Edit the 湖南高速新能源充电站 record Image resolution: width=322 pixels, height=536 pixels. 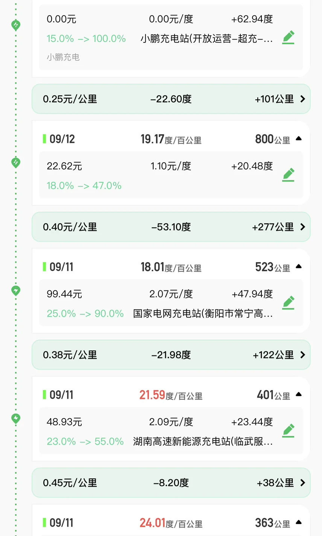coord(288,431)
